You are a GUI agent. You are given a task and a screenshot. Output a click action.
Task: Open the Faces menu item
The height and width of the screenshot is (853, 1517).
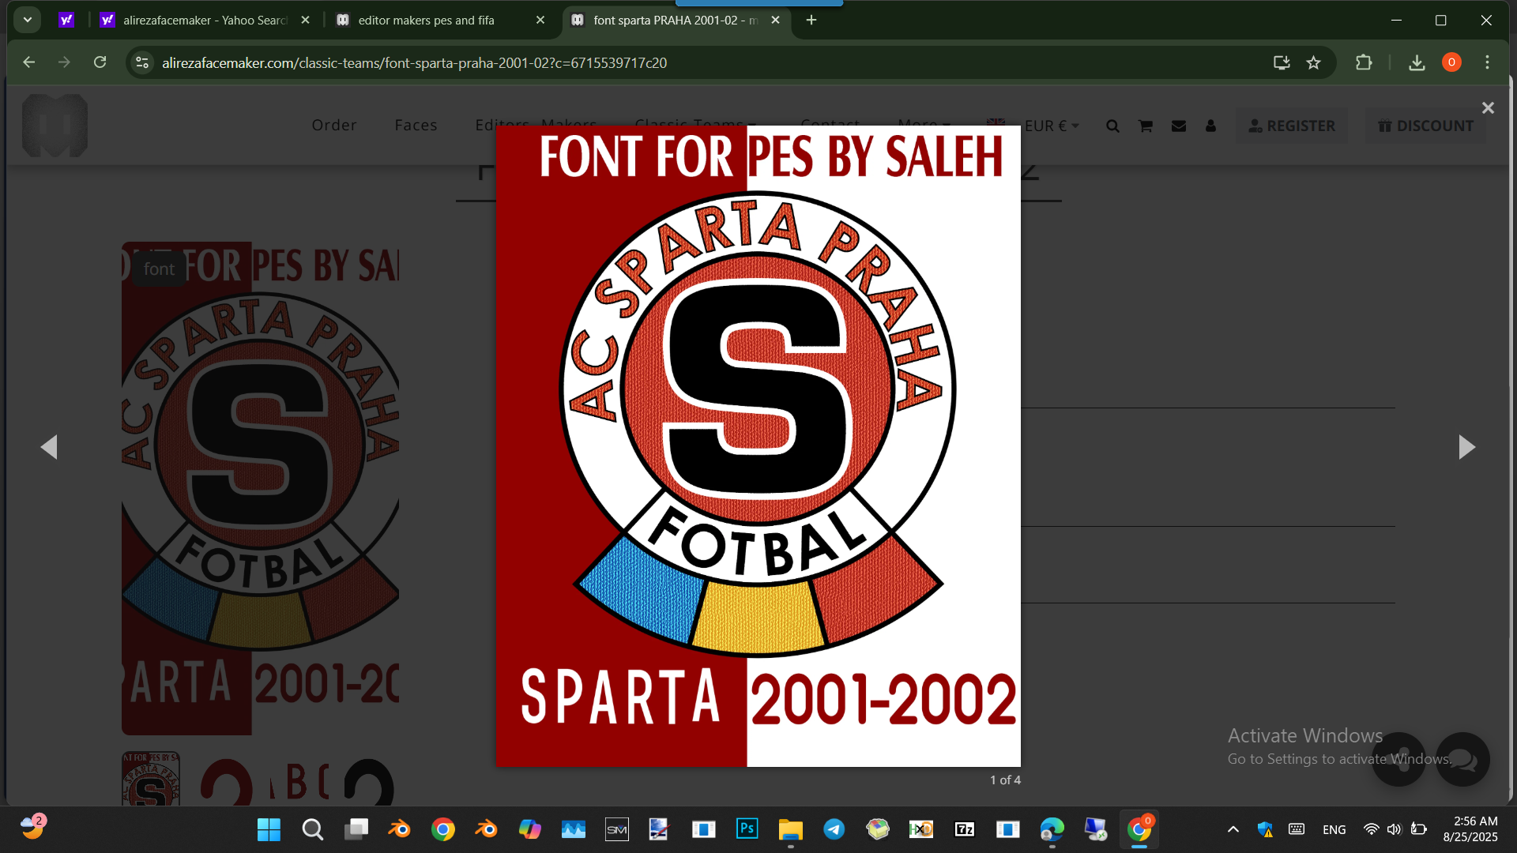(x=416, y=125)
